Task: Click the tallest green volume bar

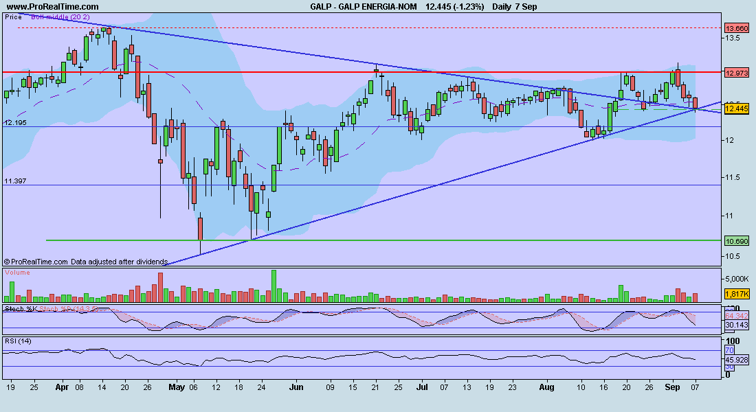Action: point(274,286)
